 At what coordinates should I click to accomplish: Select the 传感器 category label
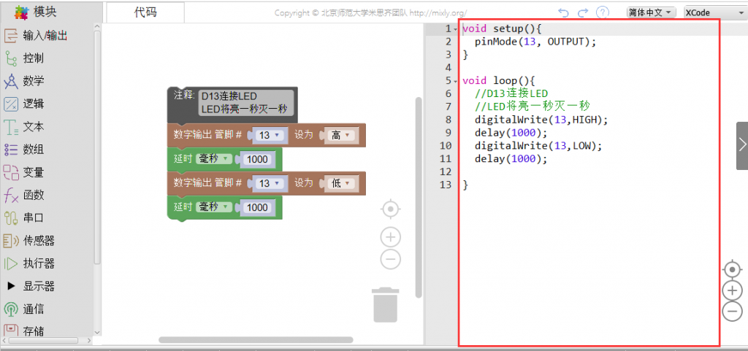(39, 241)
